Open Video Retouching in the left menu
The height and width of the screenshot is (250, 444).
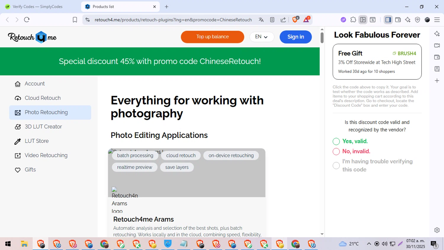(x=50, y=155)
